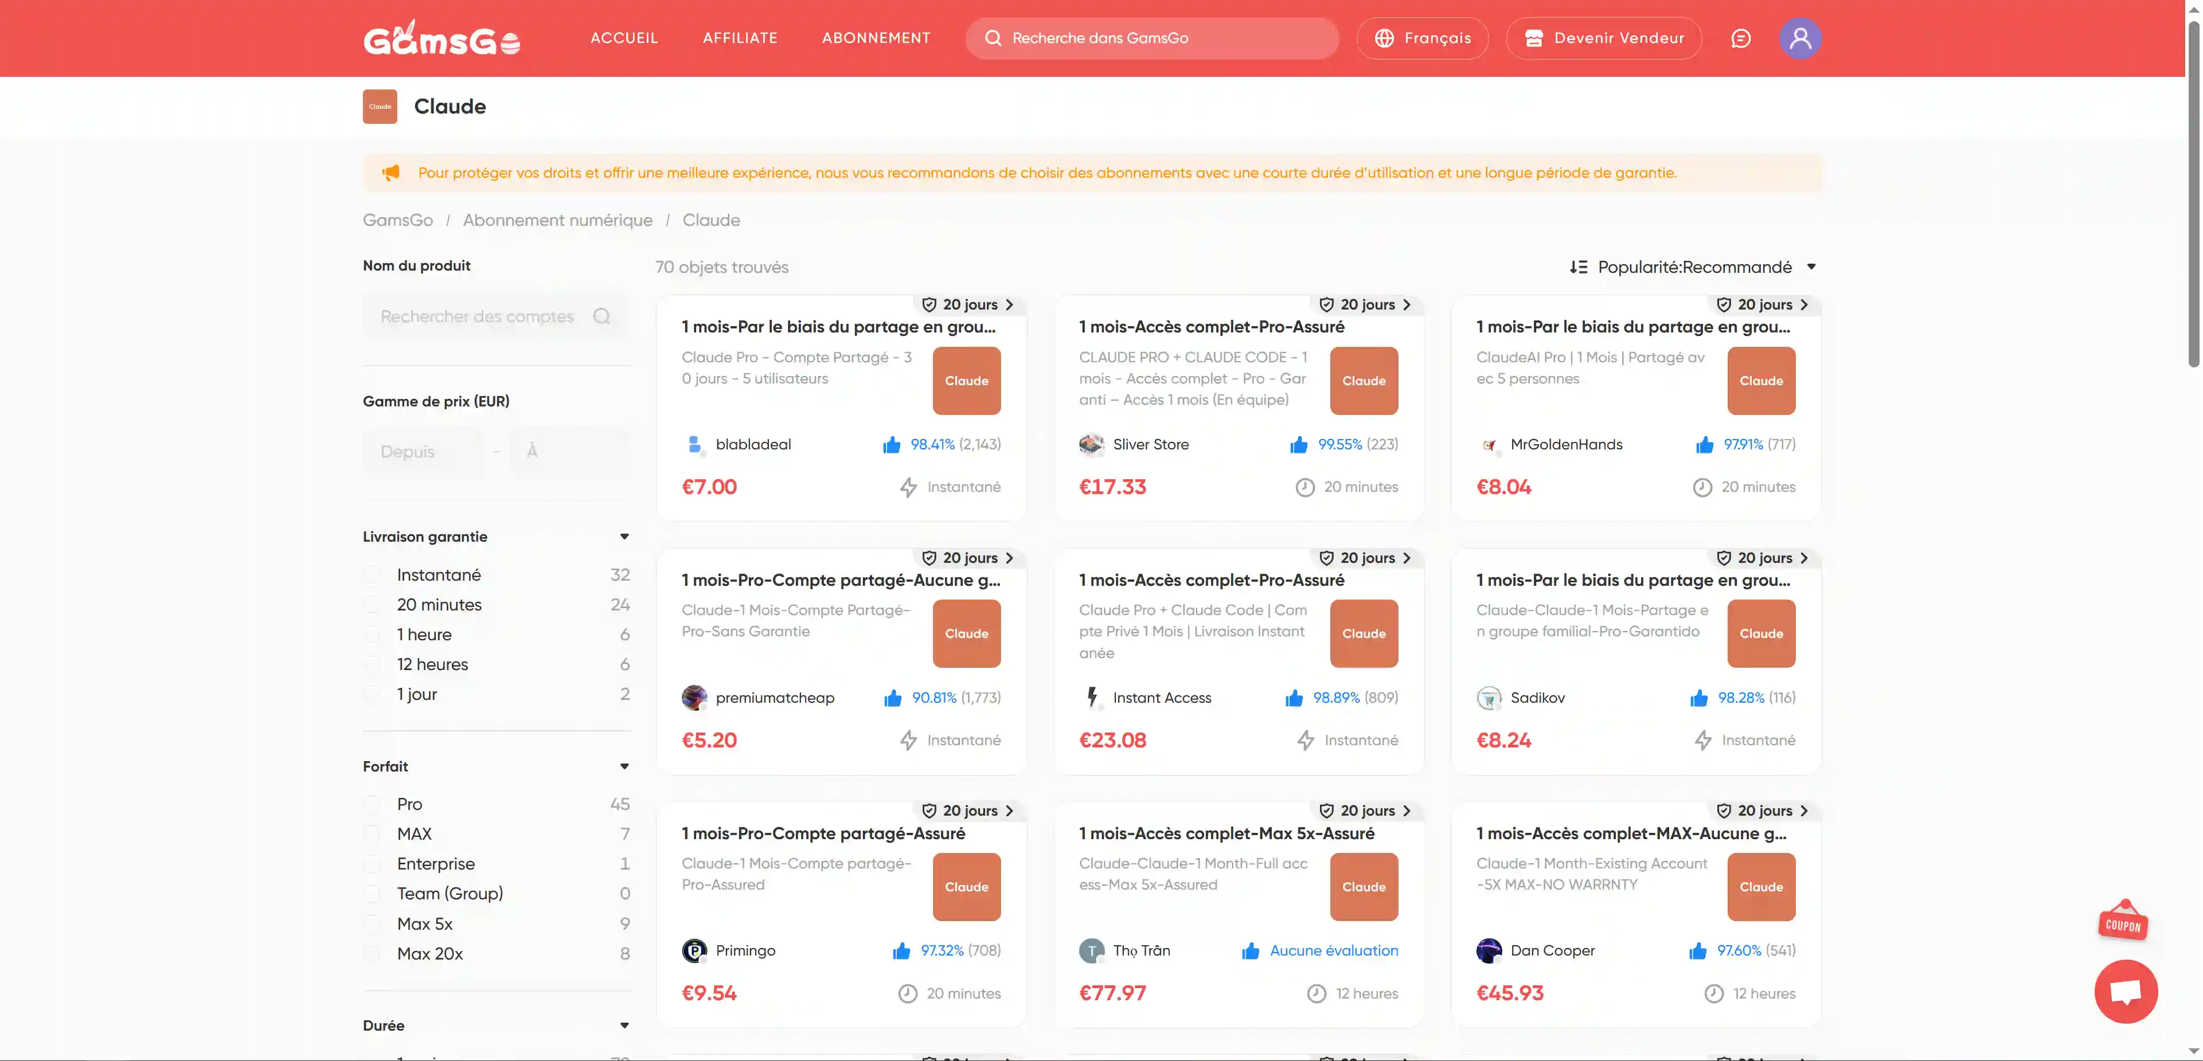Enable the Pro plan checkbox
The width and height of the screenshot is (2203, 1061).
click(x=372, y=804)
